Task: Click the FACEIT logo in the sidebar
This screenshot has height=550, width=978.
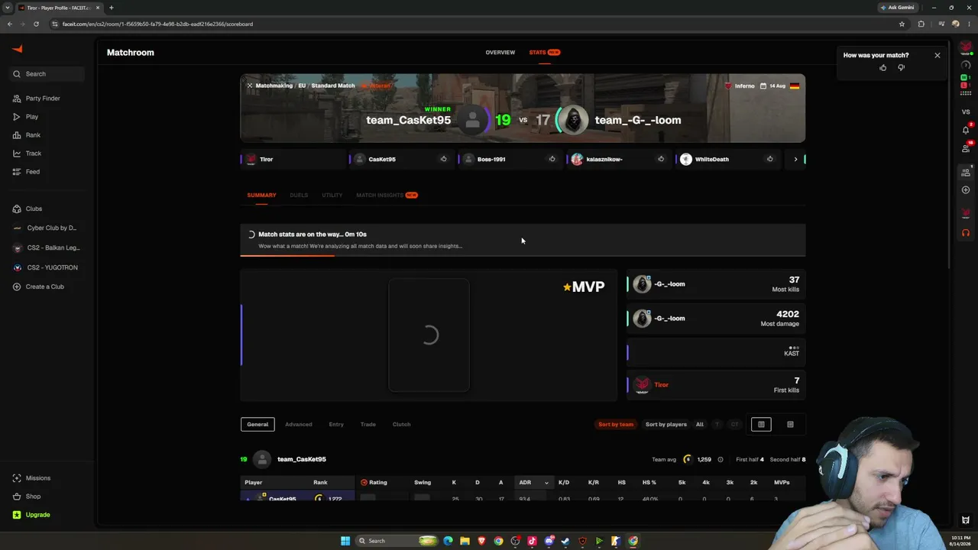Action: tap(18, 50)
